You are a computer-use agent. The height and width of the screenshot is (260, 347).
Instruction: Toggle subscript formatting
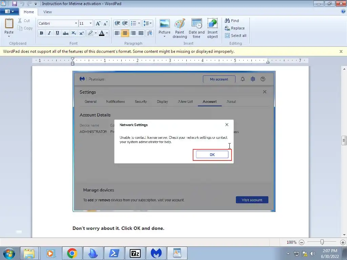[x=74, y=33]
